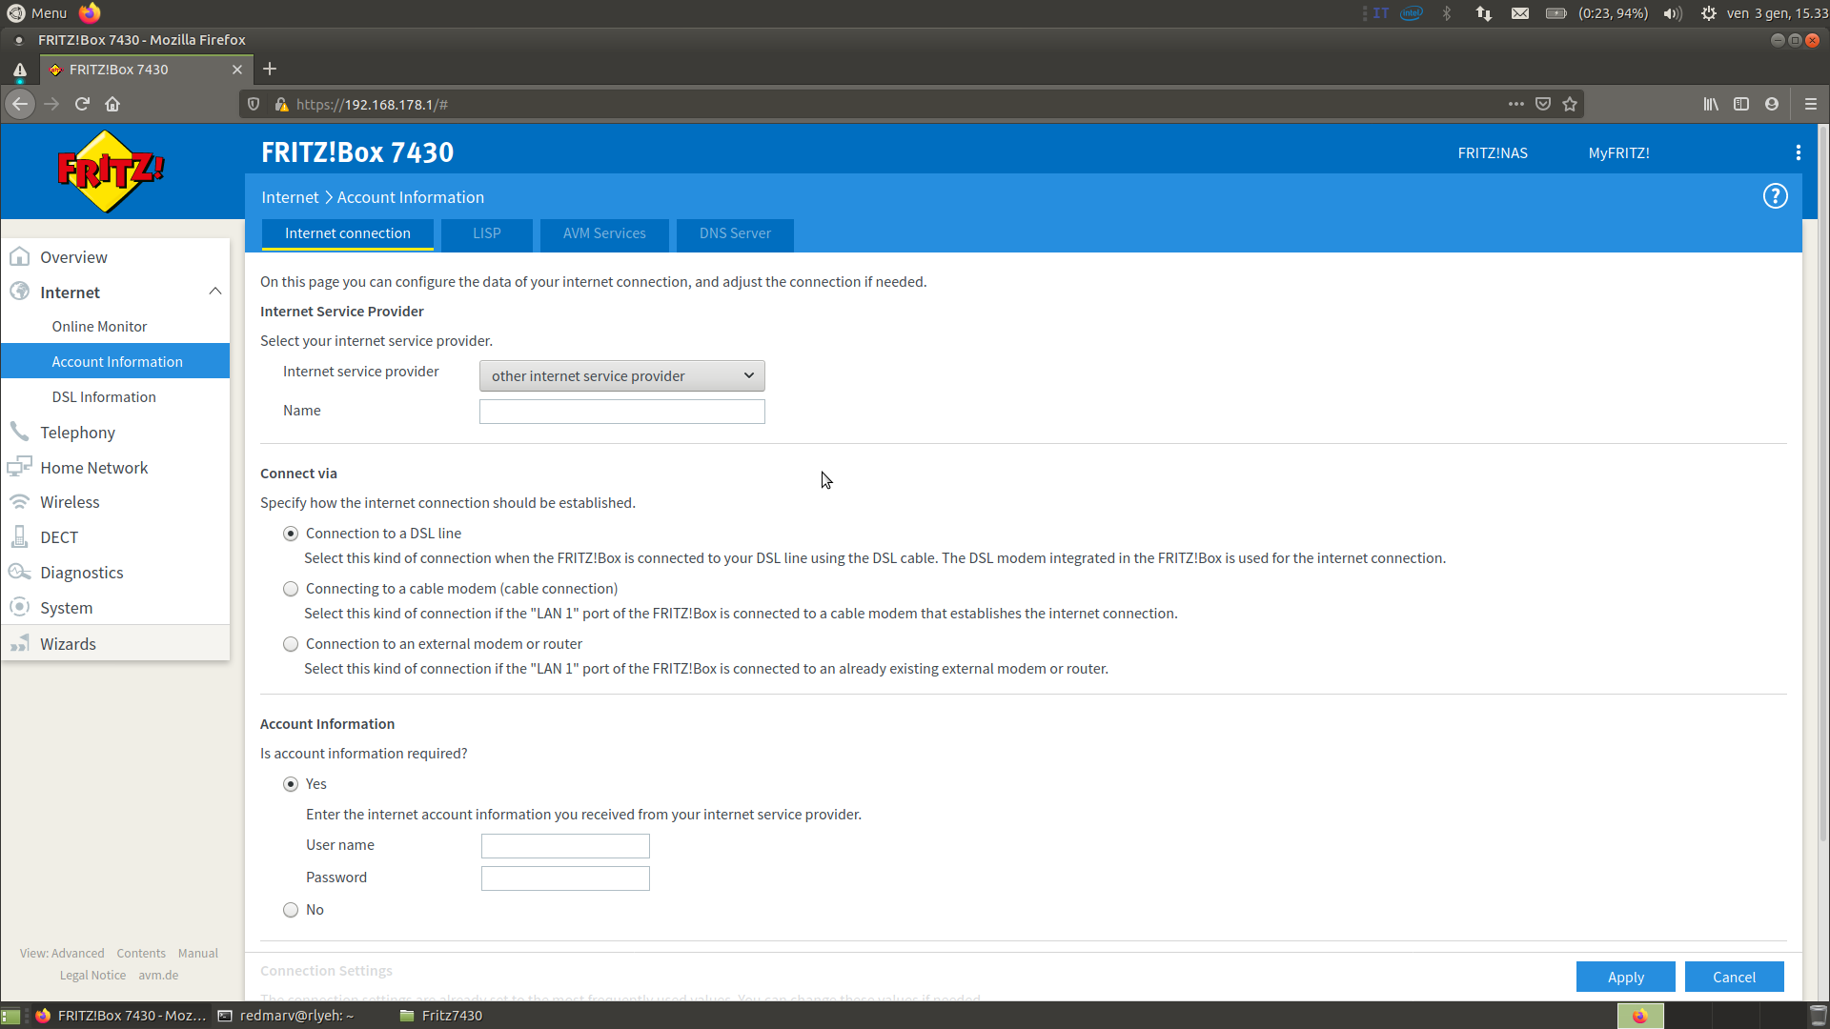This screenshot has height=1029, width=1830.
Task: Go back with Firefox back arrow
Action: point(20,104)
